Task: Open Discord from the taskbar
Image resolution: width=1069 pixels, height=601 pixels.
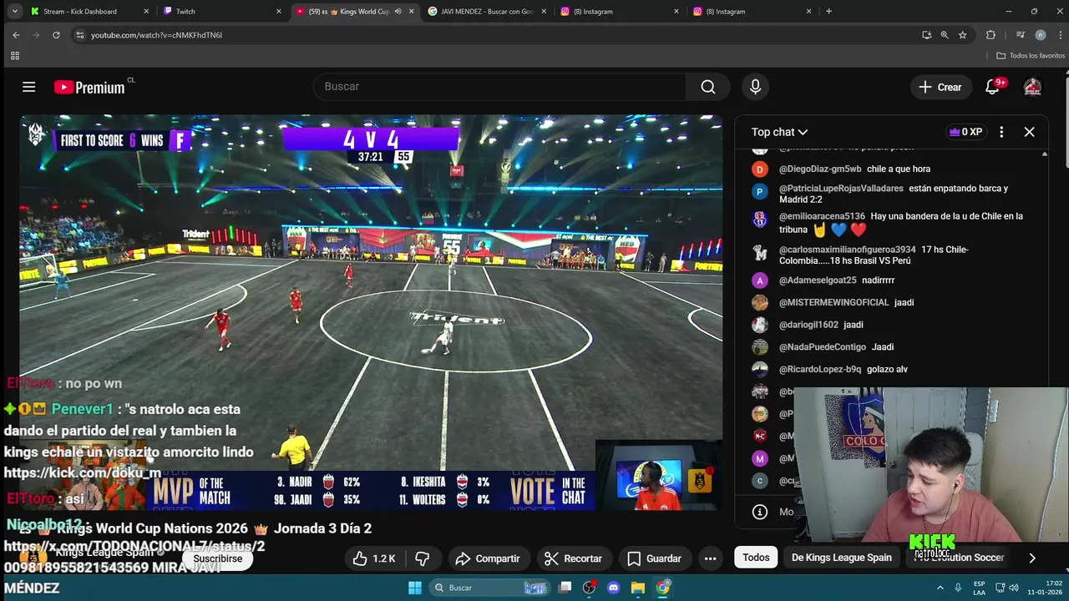Action: pyautogui.click(x=614, y=588)
